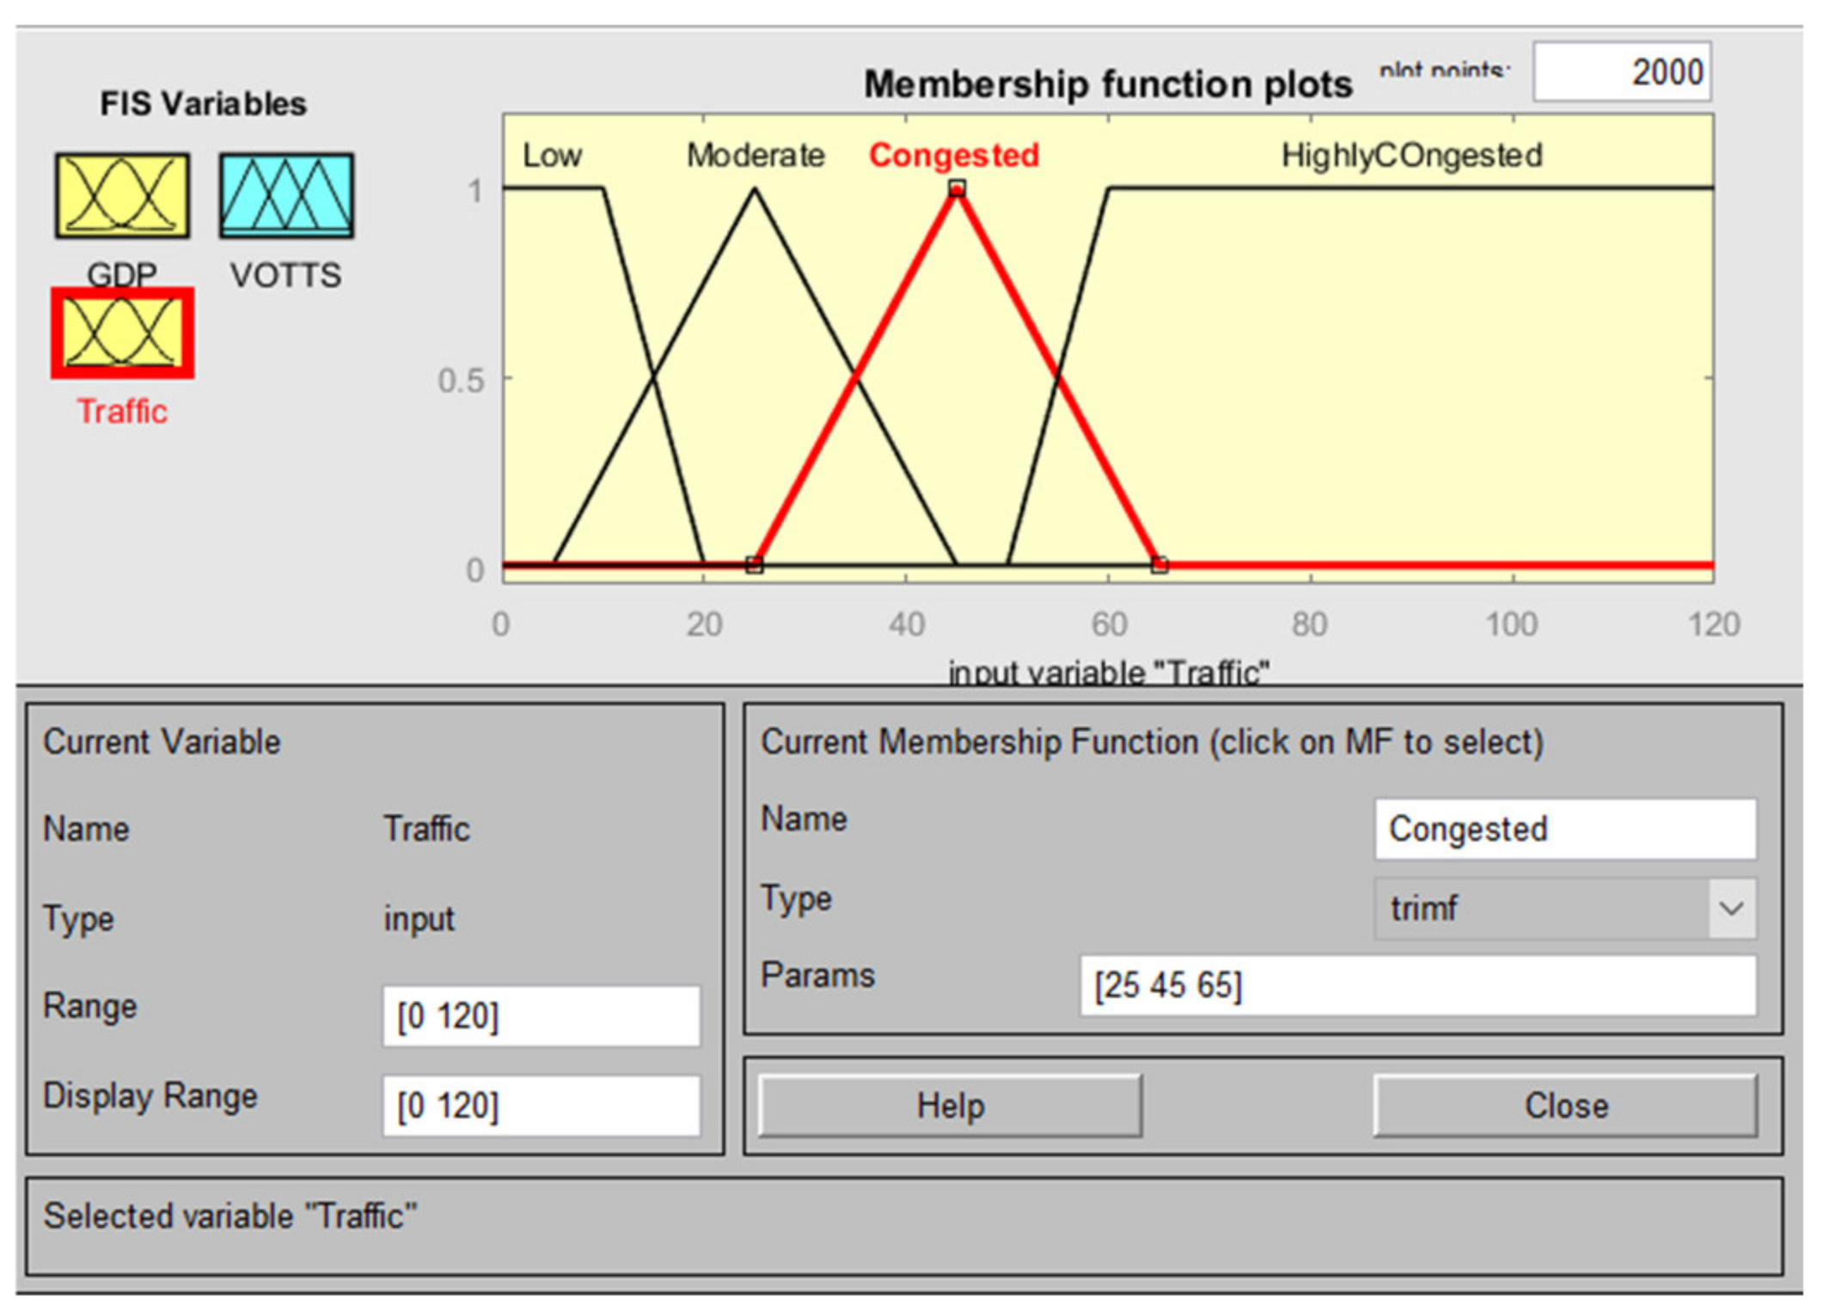1823x1315 pixels.
Task: Click the Moderate triangle peak in plot
Action: [x=755, y=190]
